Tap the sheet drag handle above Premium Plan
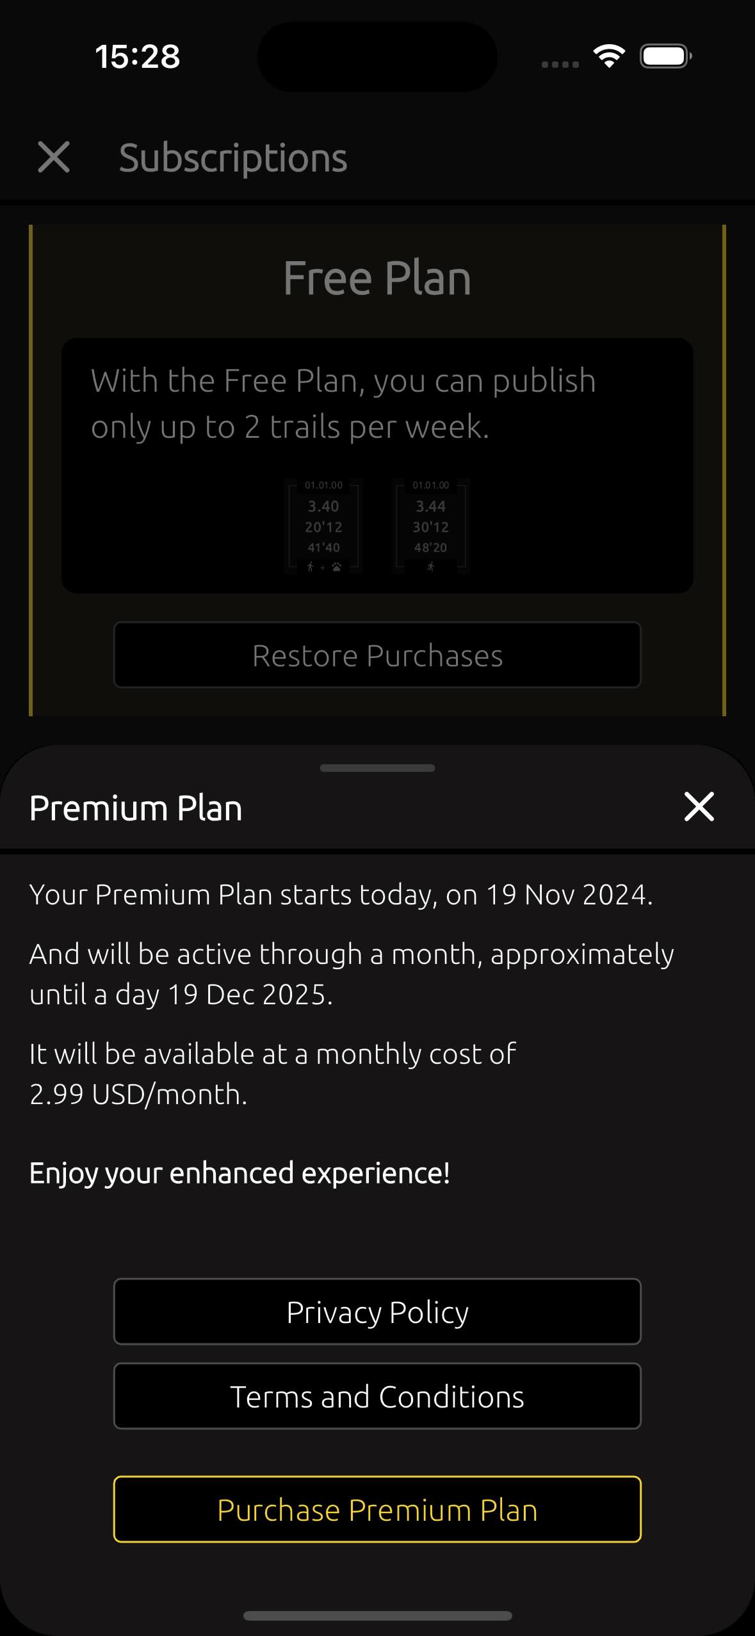Screen dimensions: 755x1636 pyautogui.click(x=377, y=768)
